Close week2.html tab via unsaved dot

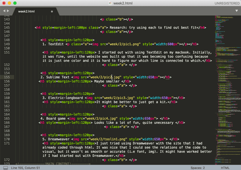[52, 11]
